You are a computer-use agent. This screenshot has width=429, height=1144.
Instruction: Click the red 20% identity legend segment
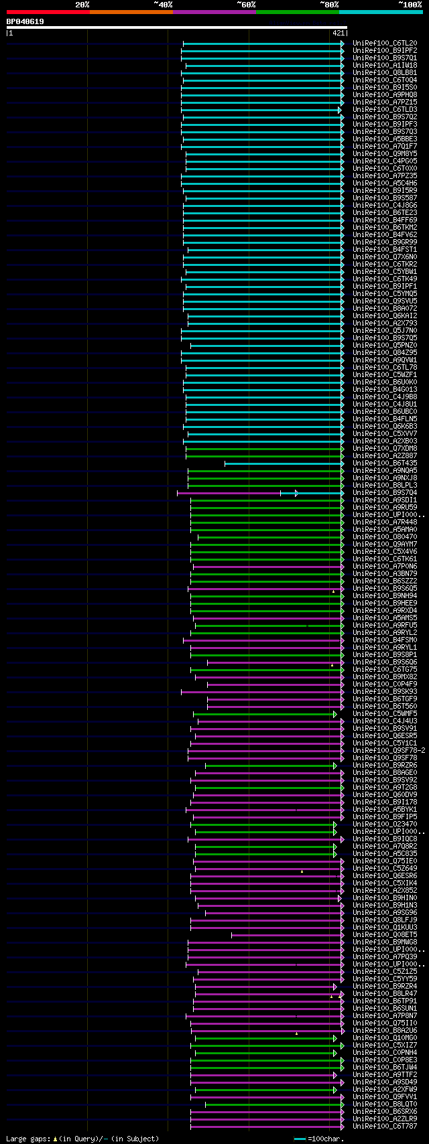(x=48, y=12)
